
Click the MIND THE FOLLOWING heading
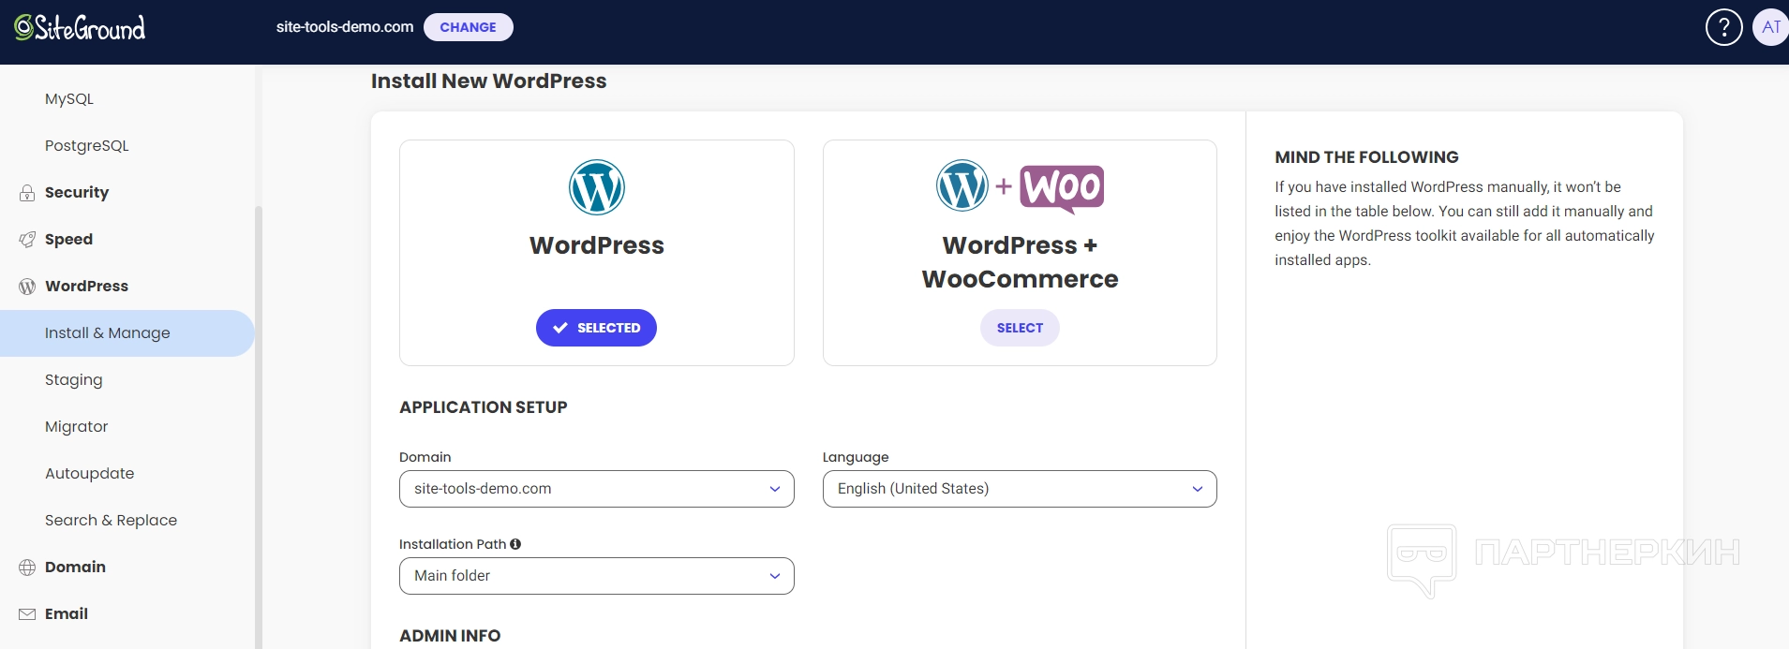pyautogui.click(x=1366, y=157)
